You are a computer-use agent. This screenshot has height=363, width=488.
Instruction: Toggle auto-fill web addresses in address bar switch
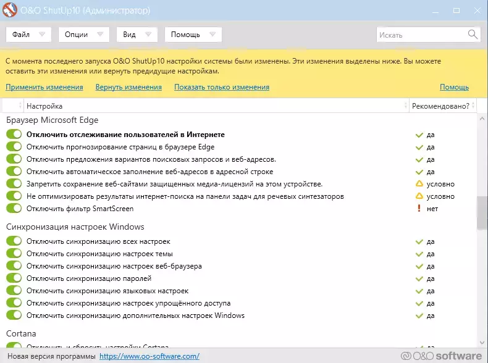pos(14,171)
